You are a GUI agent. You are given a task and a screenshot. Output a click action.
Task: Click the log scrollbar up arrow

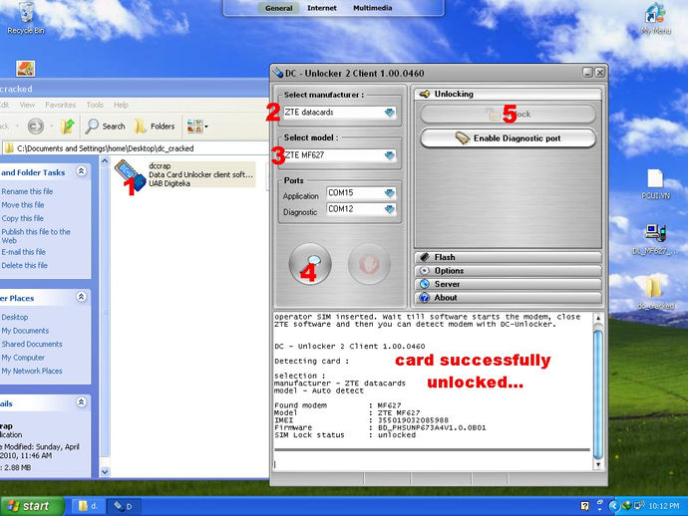[597, 319]
